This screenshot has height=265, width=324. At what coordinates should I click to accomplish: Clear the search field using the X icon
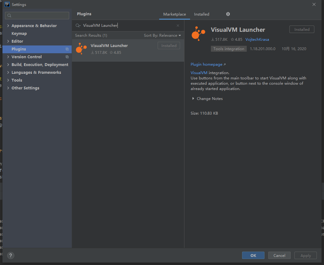pos(178,25)
